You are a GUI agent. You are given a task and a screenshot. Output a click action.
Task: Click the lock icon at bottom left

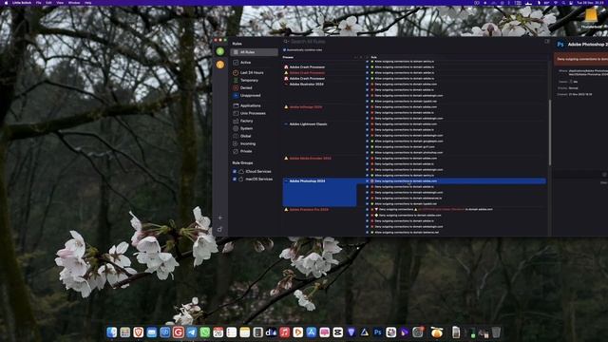point(219,230)
